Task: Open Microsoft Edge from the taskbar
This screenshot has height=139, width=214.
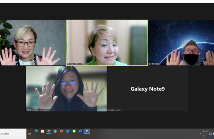Action: [36, 131]
